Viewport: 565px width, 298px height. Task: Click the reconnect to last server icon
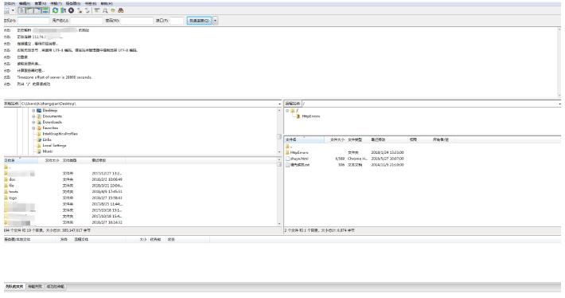(x=88, y=10)
